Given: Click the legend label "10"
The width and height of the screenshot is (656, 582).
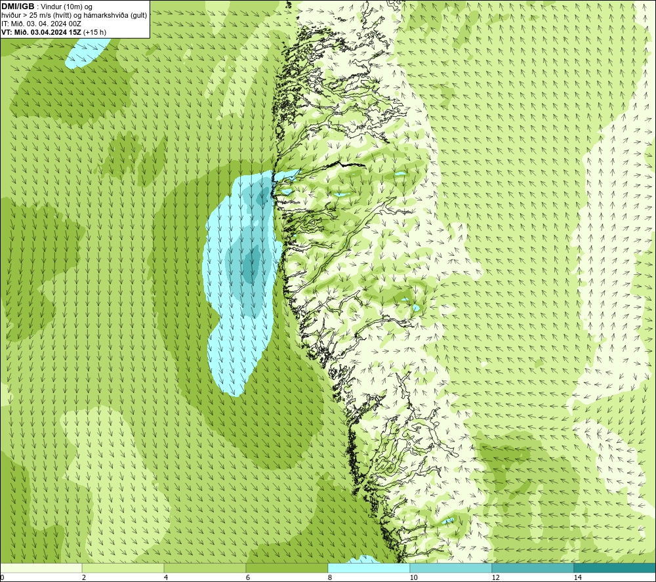Looking at the screenshot, I should [x=413, y=578].
